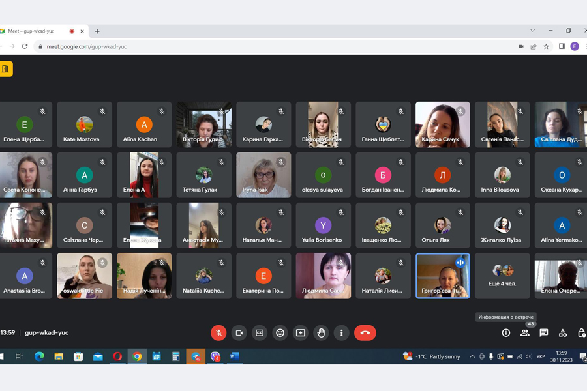Open Telegram from the taskbar
Image resolution: width=587 pixels, height=391 pixels.
(x=196, y=356)
